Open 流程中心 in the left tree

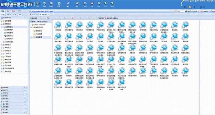coord(9,36)
